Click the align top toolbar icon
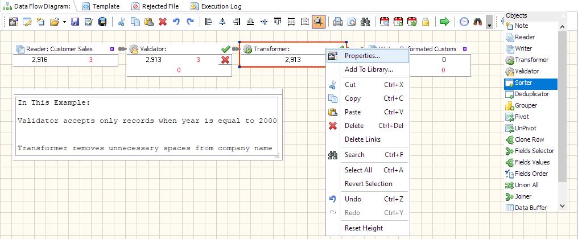The height and width of the screenshot is (239, 578). (x=278, y=22)
